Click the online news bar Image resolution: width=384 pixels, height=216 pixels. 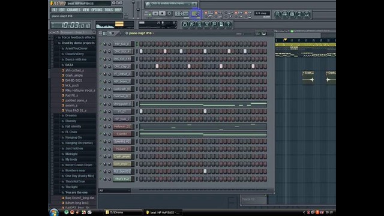(170, 4)
